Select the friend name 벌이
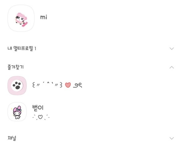Screen dimensions: 182x149 coord(38,108)
